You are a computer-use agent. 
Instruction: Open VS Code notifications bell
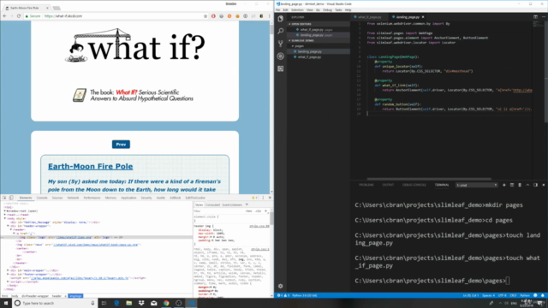coord(543,295)
